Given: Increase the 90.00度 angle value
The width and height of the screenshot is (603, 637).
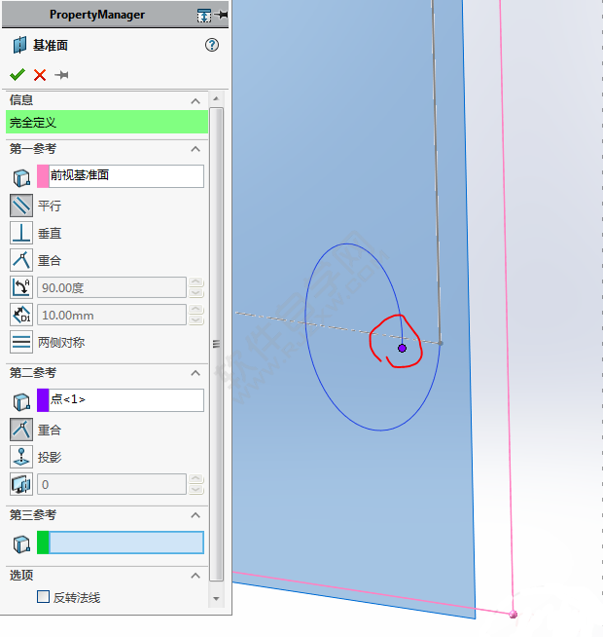Looking at the screenshot, I should pos(196,282).
